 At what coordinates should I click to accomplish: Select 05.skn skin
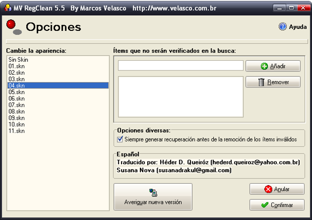coord(58,92)
